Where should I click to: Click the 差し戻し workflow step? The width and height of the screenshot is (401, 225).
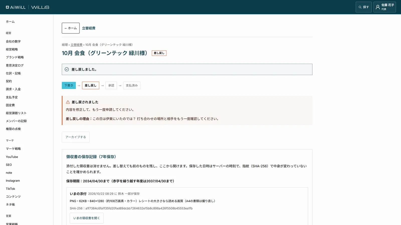pos(90,85)
